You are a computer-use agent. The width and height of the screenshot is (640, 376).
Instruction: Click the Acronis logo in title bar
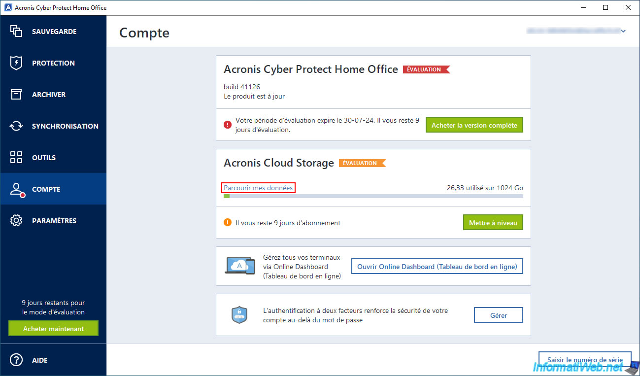[8, 7]
